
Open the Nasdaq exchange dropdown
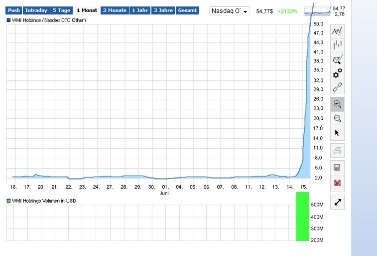229,11
